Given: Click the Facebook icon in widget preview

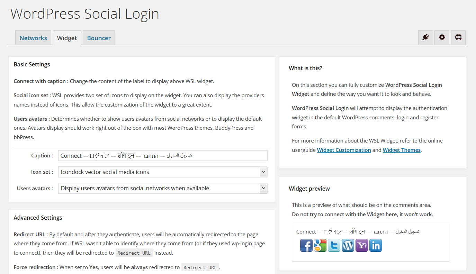Looking at the screenshot, I should (x=306, y=245).
